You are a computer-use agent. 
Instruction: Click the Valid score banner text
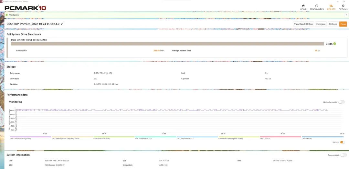tap(14, 15)
